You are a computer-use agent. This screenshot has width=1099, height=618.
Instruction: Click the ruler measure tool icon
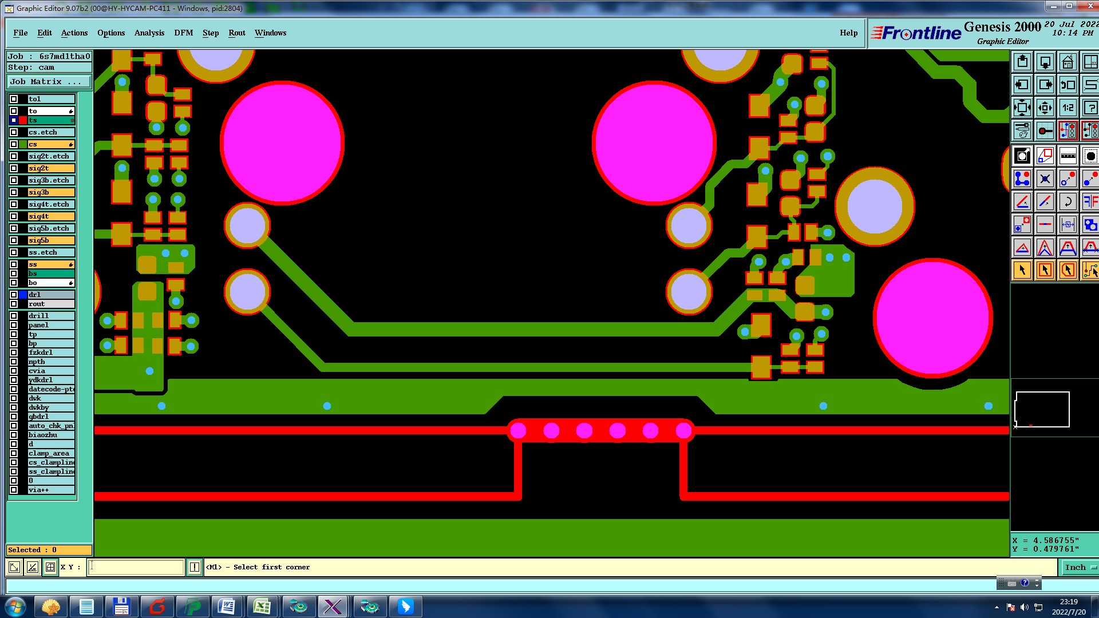pyautogui.click(x=1068, y=156)
